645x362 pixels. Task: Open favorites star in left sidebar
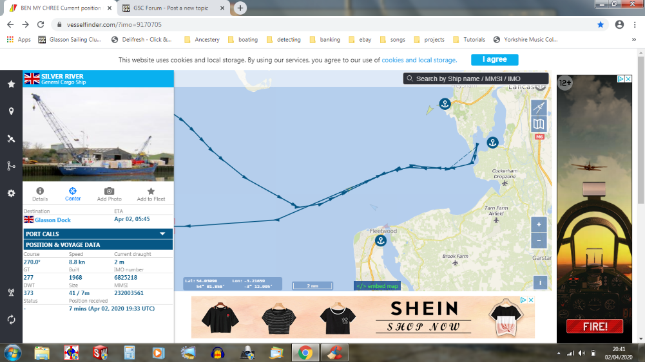coord(11,84)
